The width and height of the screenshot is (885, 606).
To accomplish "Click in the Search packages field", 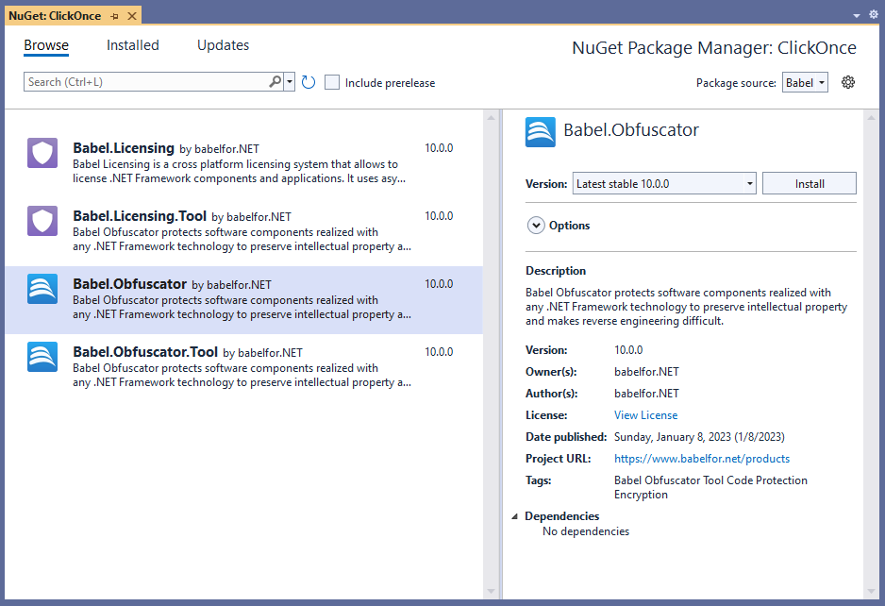I will pyautogui.click(x=146, y=82).
